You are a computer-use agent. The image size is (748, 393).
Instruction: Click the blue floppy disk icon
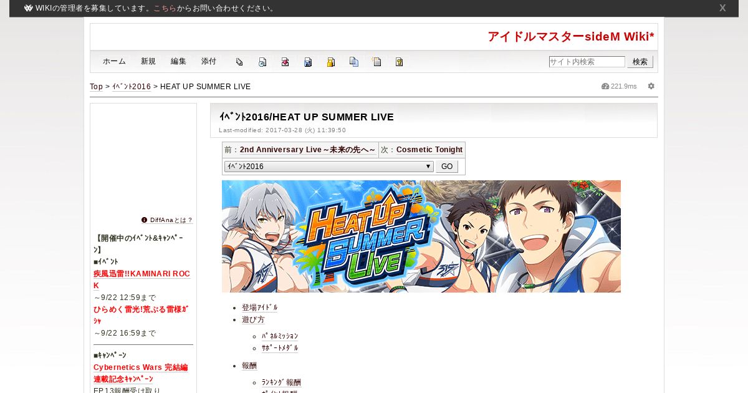308,62
